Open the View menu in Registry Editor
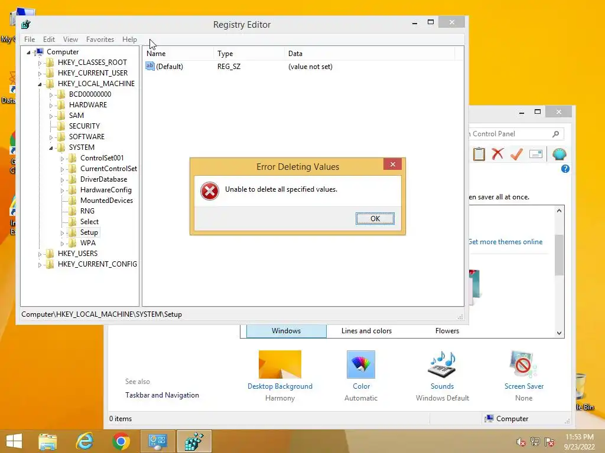 pos(70,40)
